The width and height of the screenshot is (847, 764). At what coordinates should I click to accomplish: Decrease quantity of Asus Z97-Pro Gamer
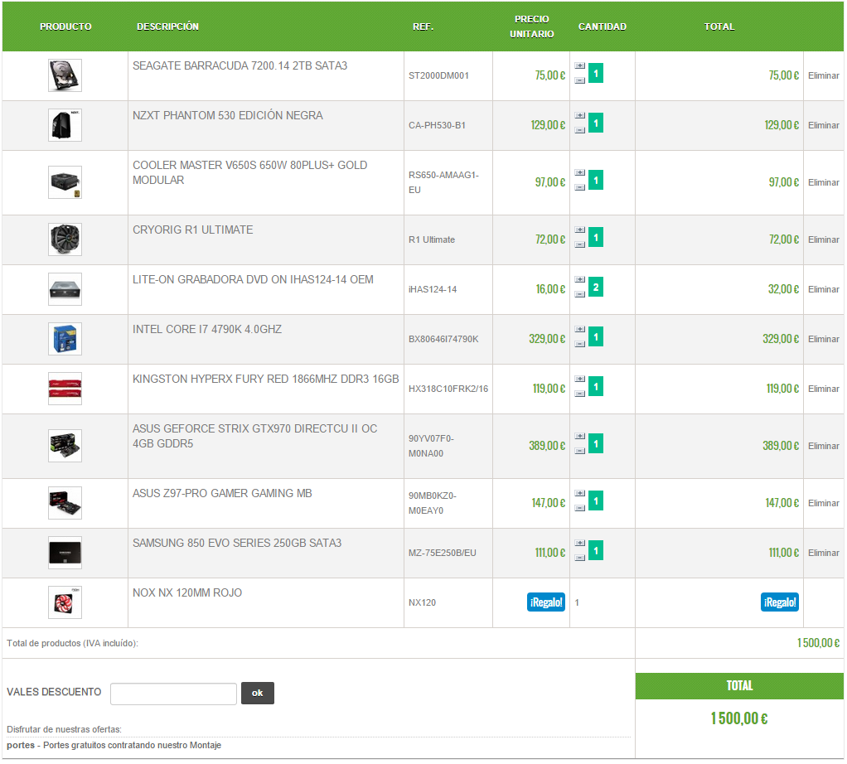click(x=579, y=508)
